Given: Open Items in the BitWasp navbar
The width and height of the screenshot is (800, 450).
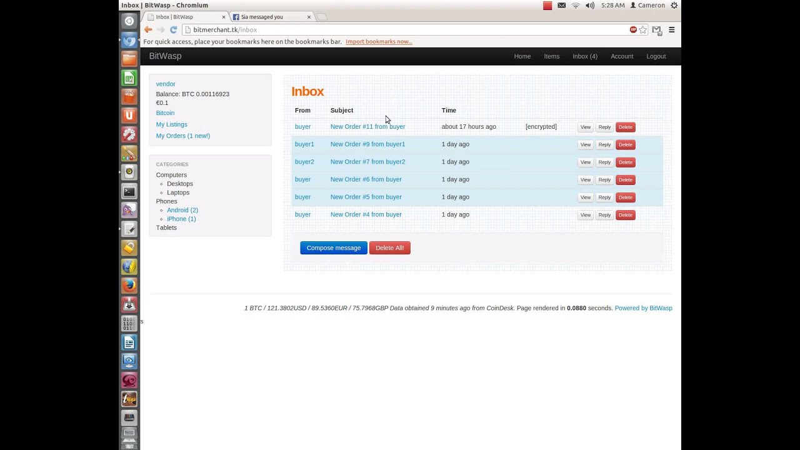Looking at the screenshot, I should pos(552,56).
